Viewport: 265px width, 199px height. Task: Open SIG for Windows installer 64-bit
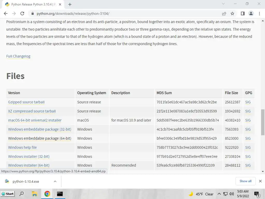coord(248,165)
